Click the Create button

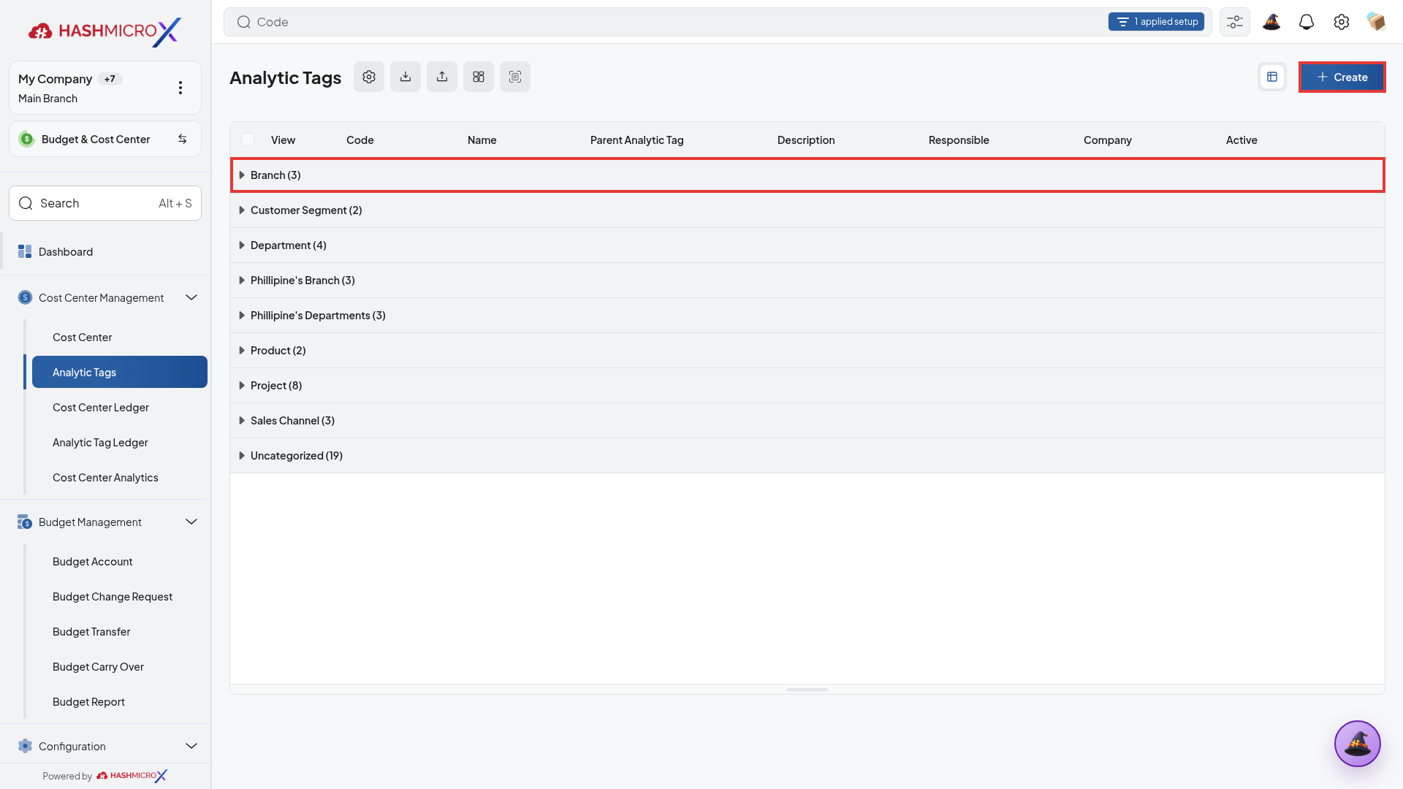(x=1342, y=77)
